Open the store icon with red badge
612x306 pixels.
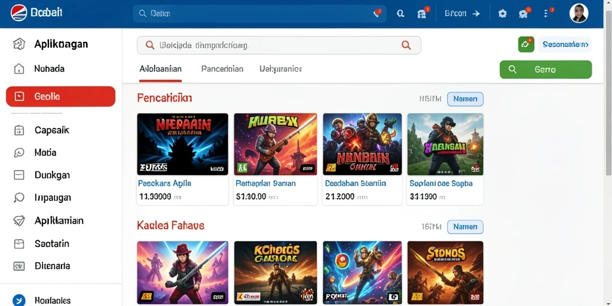point(423,14)
